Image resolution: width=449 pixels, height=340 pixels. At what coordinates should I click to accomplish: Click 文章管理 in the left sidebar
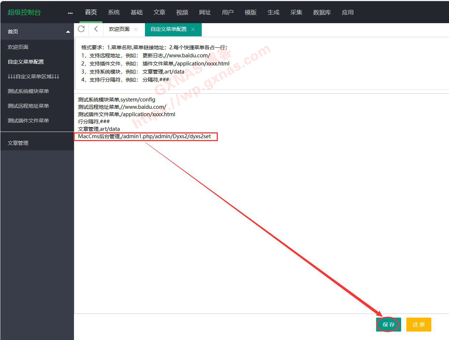click(x=18, y=143)
